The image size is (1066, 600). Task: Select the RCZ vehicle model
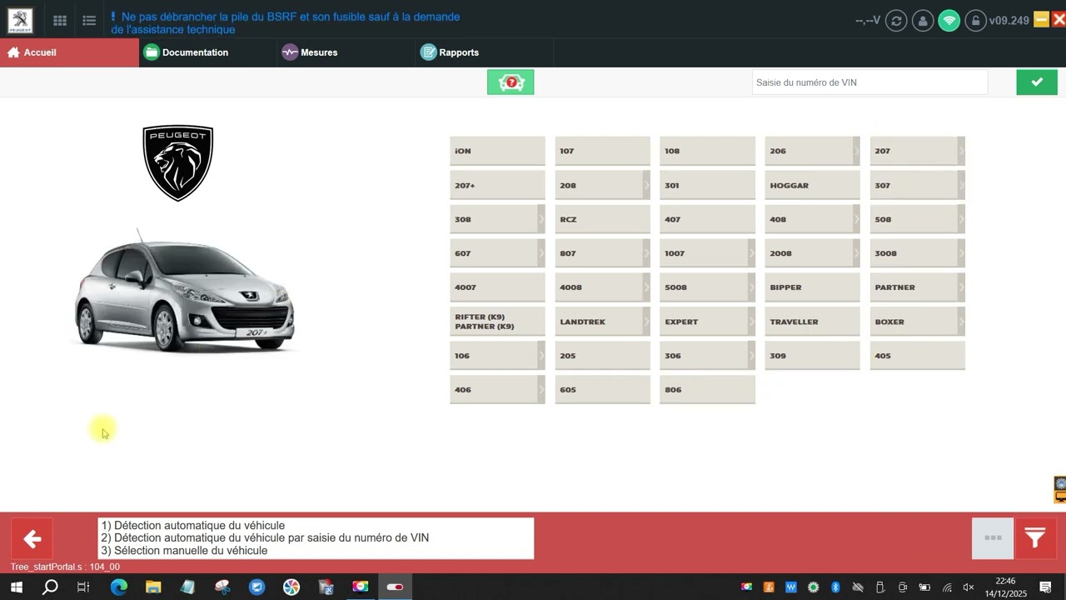(x=602, y=219)
